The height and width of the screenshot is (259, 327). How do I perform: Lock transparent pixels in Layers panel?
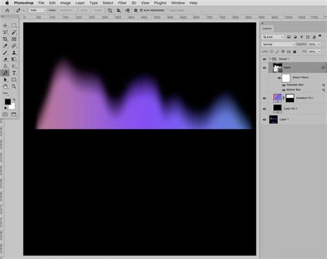tap(272, 52)
